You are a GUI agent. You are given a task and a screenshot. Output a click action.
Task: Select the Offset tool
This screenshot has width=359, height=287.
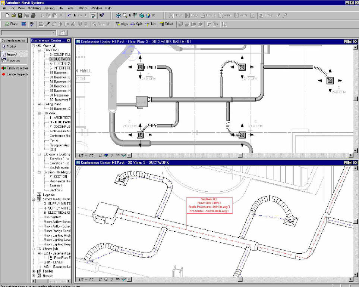pyautogui.click(x=166, y=24)
